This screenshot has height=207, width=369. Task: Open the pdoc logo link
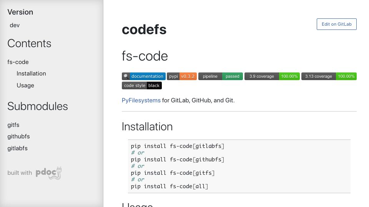49,173
